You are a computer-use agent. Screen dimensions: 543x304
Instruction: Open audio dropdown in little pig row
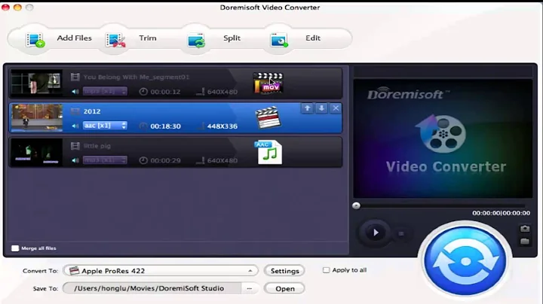tap(105, 160)
